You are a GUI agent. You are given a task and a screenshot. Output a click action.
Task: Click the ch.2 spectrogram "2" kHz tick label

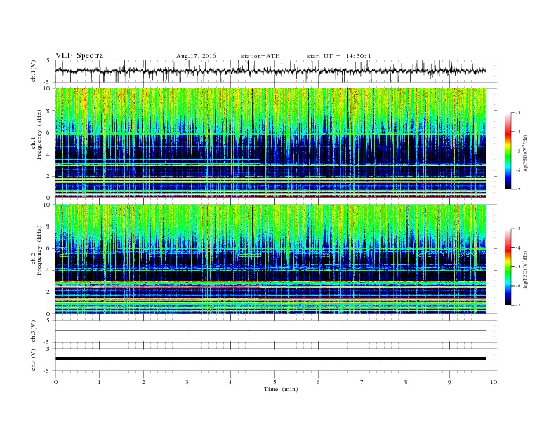pos(49,292)
